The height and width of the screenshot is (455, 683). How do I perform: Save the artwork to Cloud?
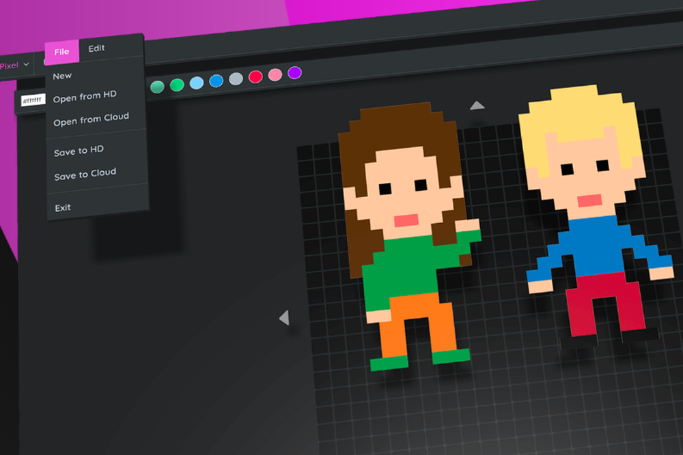tap(85, 172)
